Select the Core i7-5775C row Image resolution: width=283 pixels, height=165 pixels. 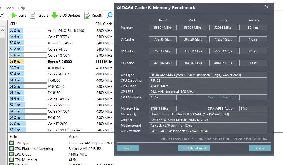(61, 105)
